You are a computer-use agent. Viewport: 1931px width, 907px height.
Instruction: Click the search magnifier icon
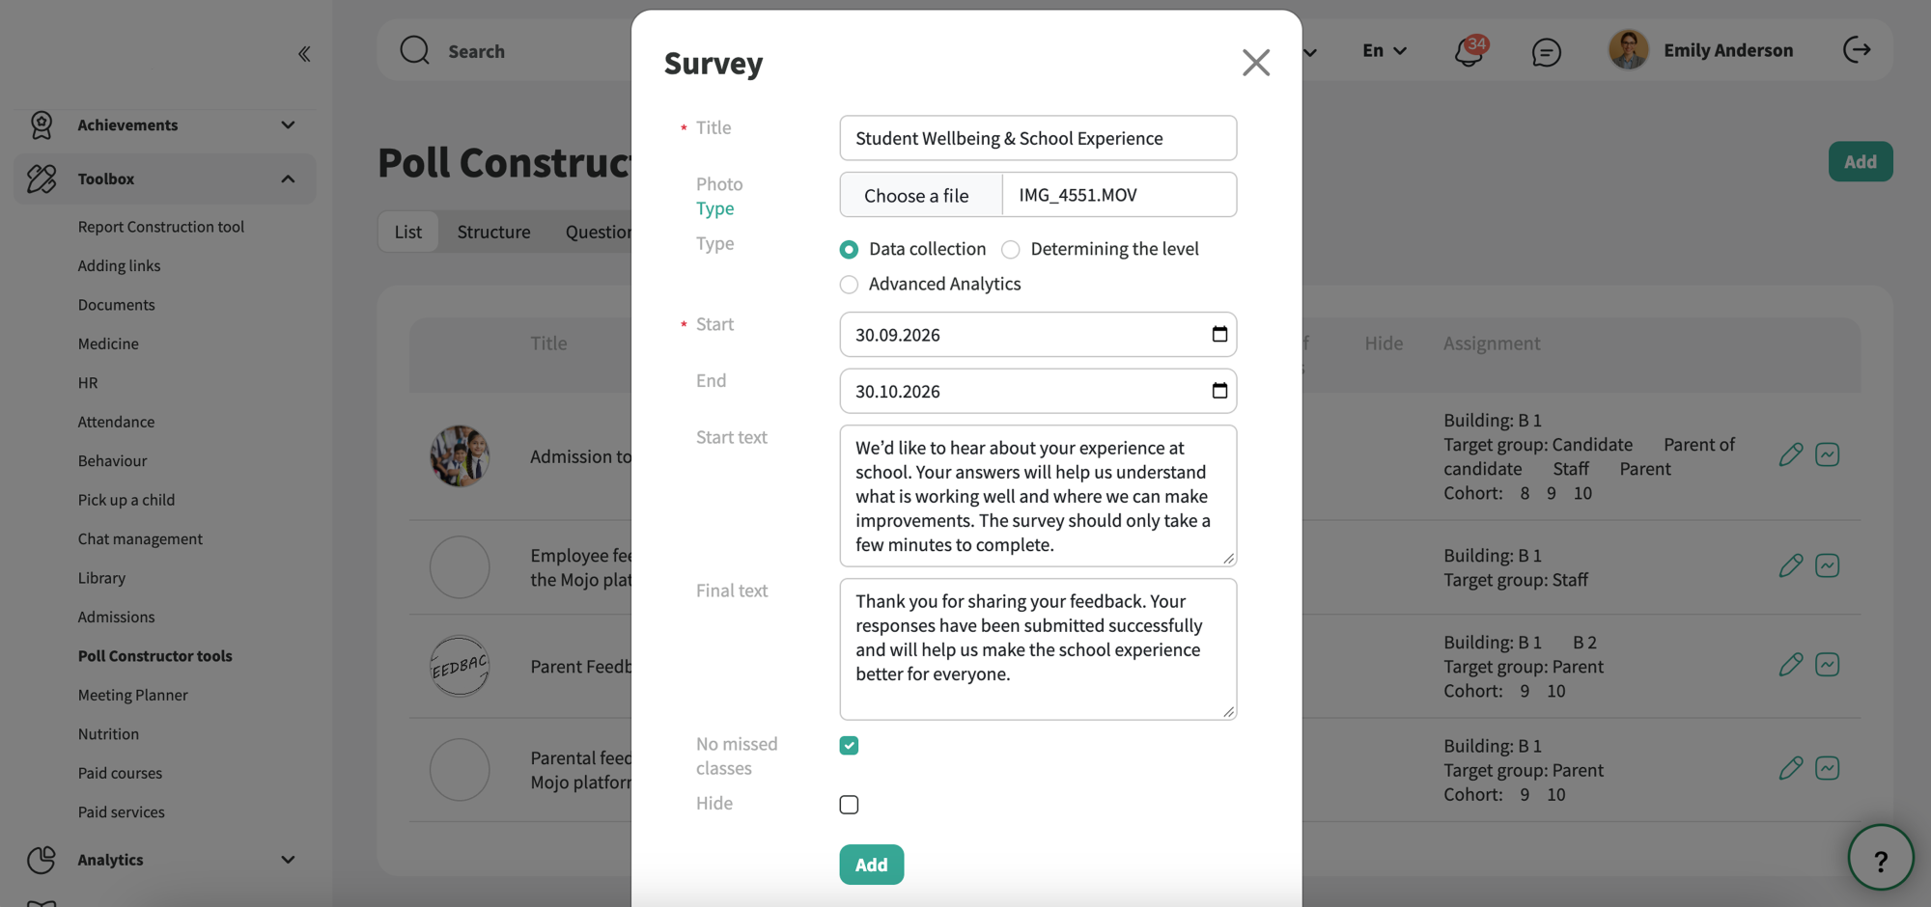414,50
